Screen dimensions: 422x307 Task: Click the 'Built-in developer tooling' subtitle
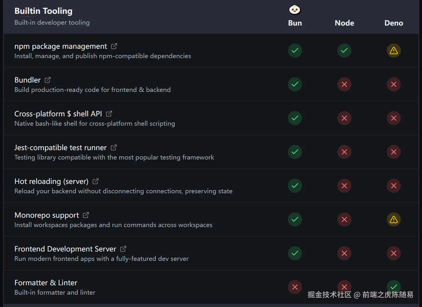(52, 22)
